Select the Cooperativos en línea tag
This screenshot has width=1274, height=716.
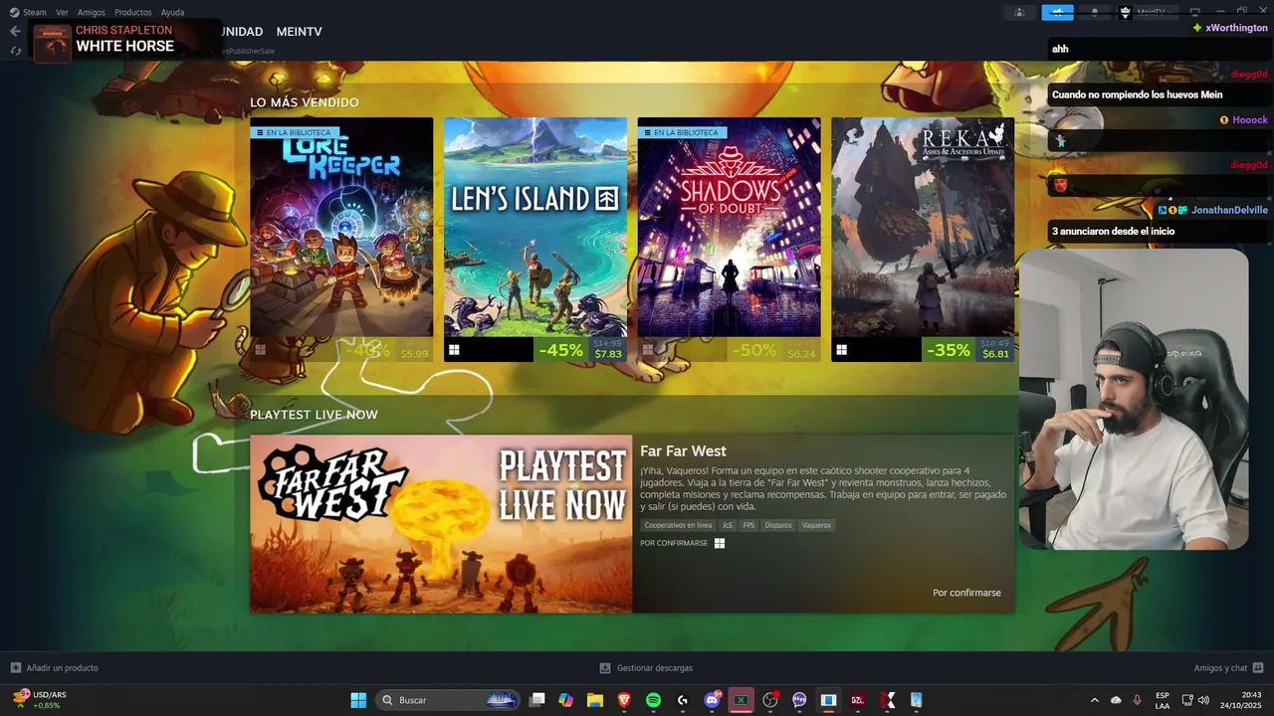pos(678,525)
